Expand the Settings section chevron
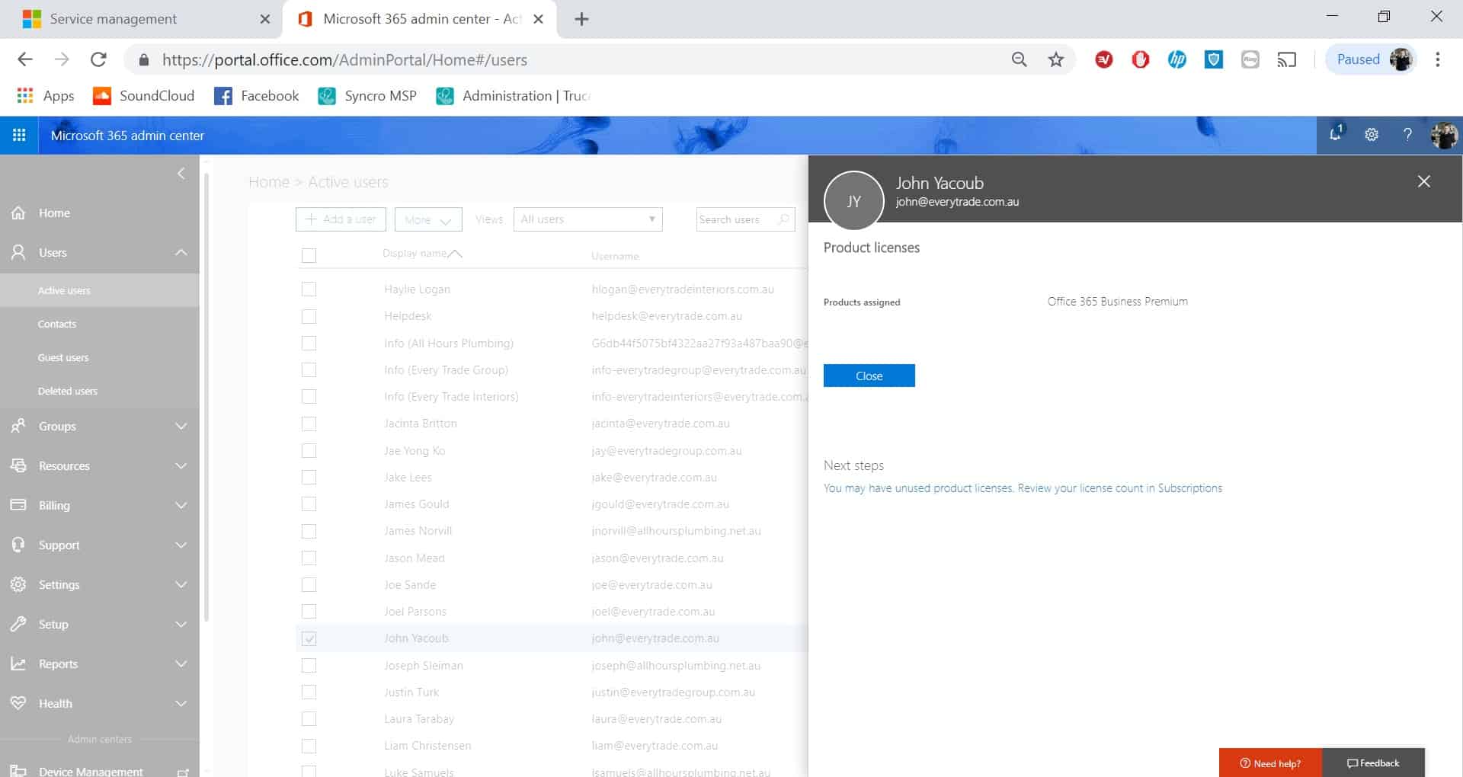The height and width of the screenshot is (777, 1463). [x=181, y=584]
